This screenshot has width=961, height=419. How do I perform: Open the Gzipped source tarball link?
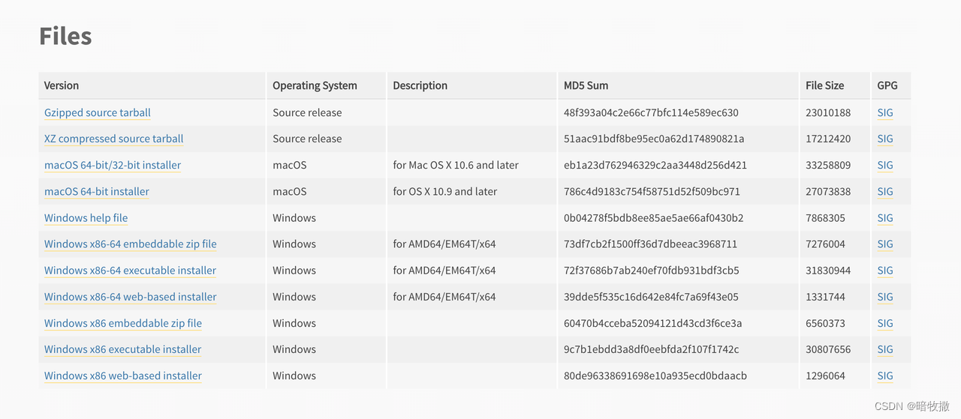coord(98,112)
